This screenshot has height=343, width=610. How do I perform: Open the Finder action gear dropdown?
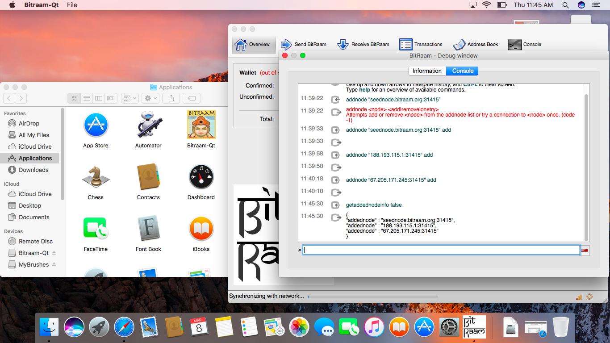pyautogui.click(x=150, y=98)
